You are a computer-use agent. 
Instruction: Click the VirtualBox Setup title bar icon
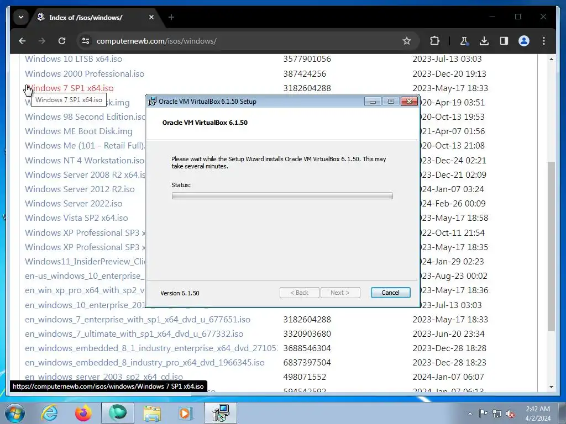[x=153, y=102]
